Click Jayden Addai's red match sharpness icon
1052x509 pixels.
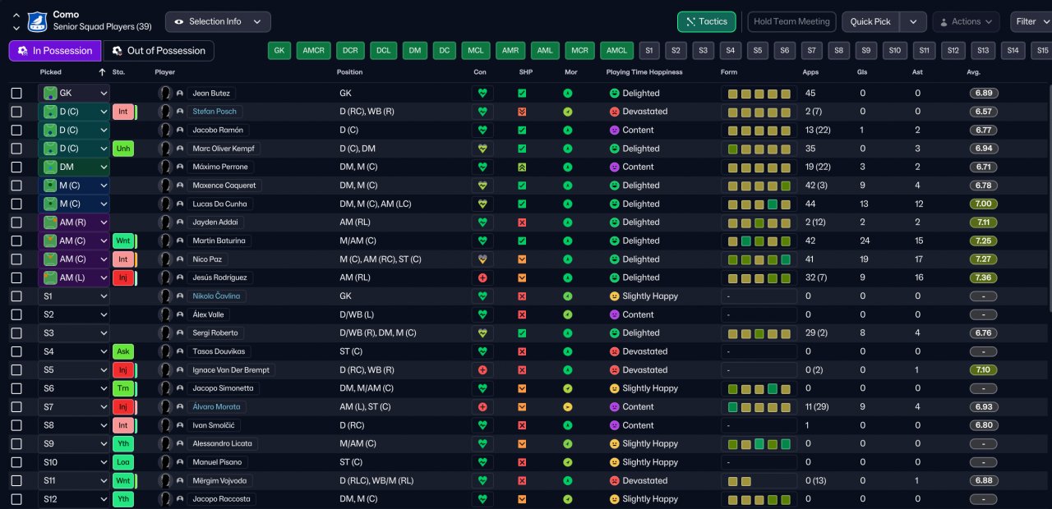click(x=522, y=222)
